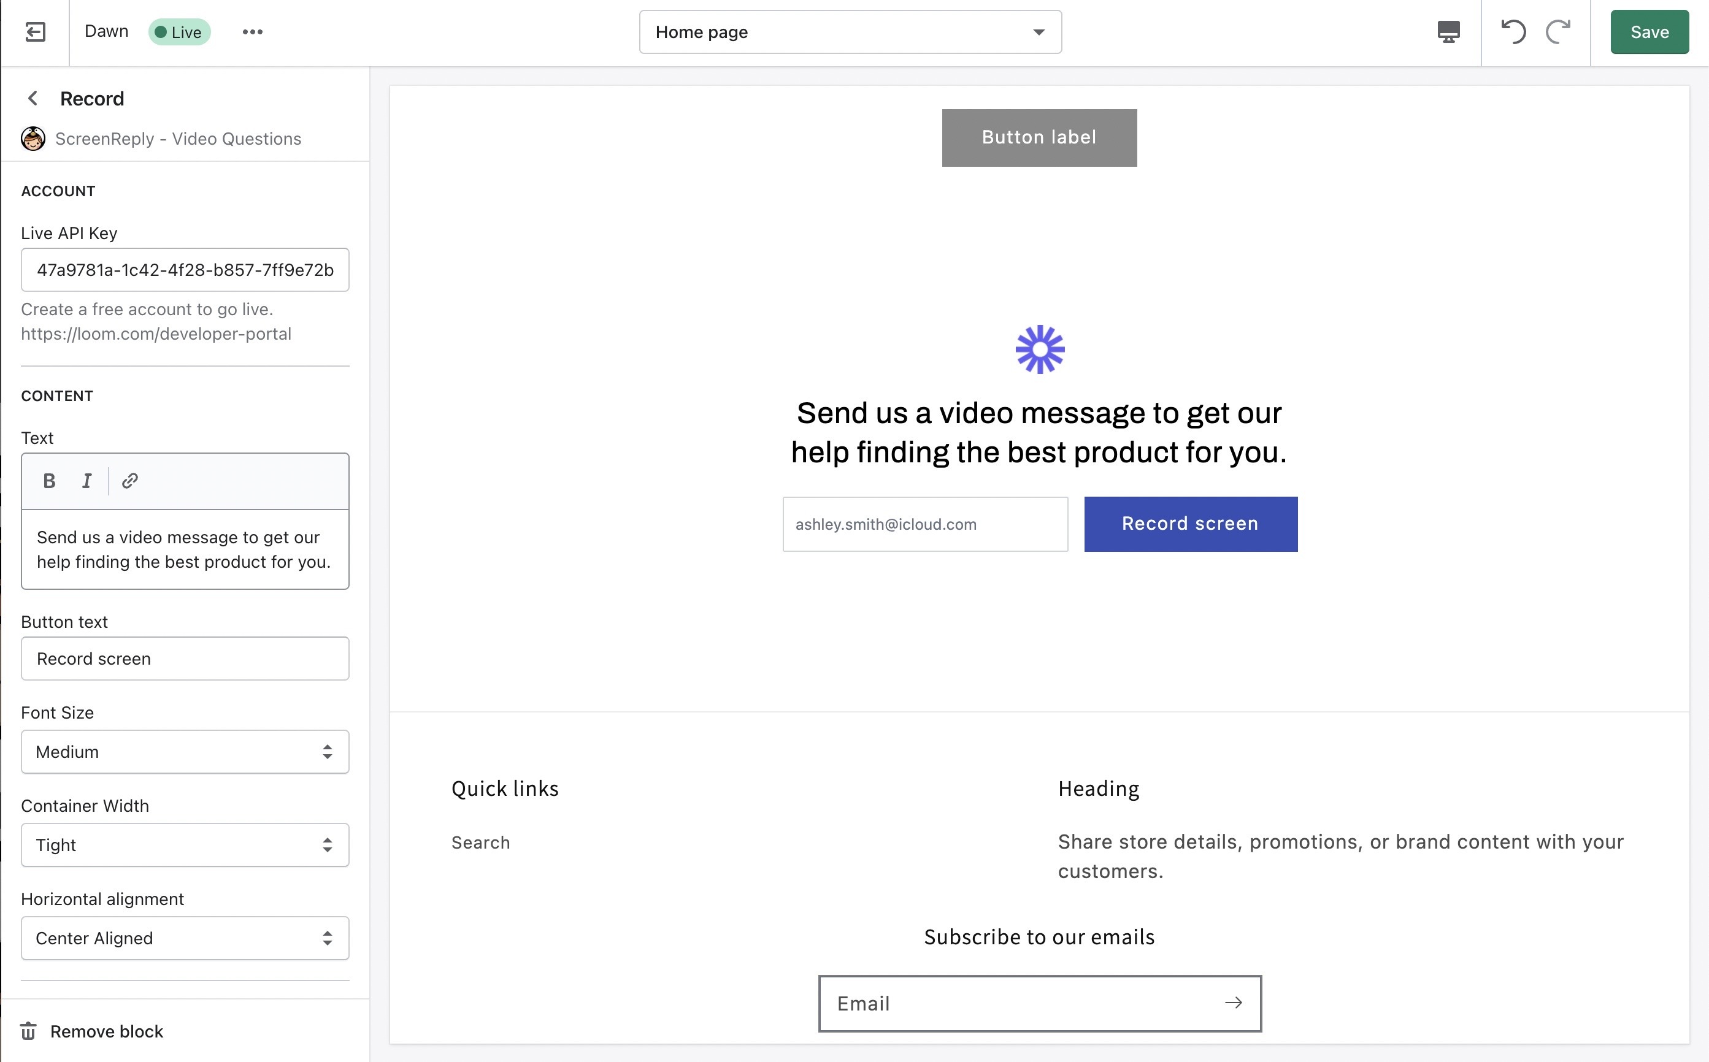
Task: Click the ScreenReply app icon
Action: [x=33, y=138]
